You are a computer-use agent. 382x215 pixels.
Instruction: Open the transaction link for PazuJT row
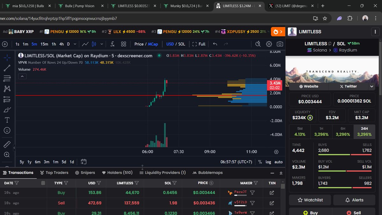[272, 193]
